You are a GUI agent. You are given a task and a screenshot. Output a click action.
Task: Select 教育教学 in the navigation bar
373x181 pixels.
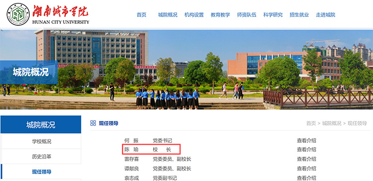pyautogui.click(x=220, y=15)
